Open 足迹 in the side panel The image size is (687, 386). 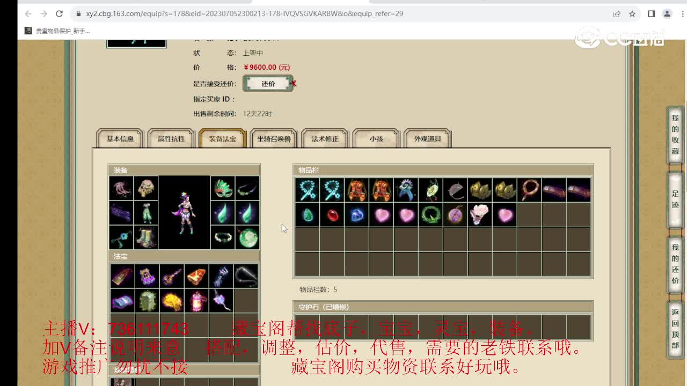(x=675, y=199)
